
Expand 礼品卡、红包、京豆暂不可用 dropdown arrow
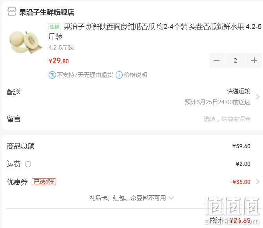tap(171, 198)
